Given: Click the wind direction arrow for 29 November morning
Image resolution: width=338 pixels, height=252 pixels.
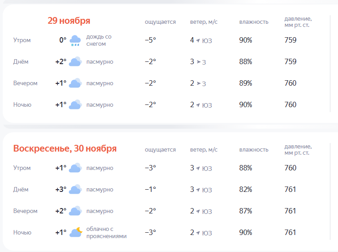Looking at the screenshot, I should (198, 40).
